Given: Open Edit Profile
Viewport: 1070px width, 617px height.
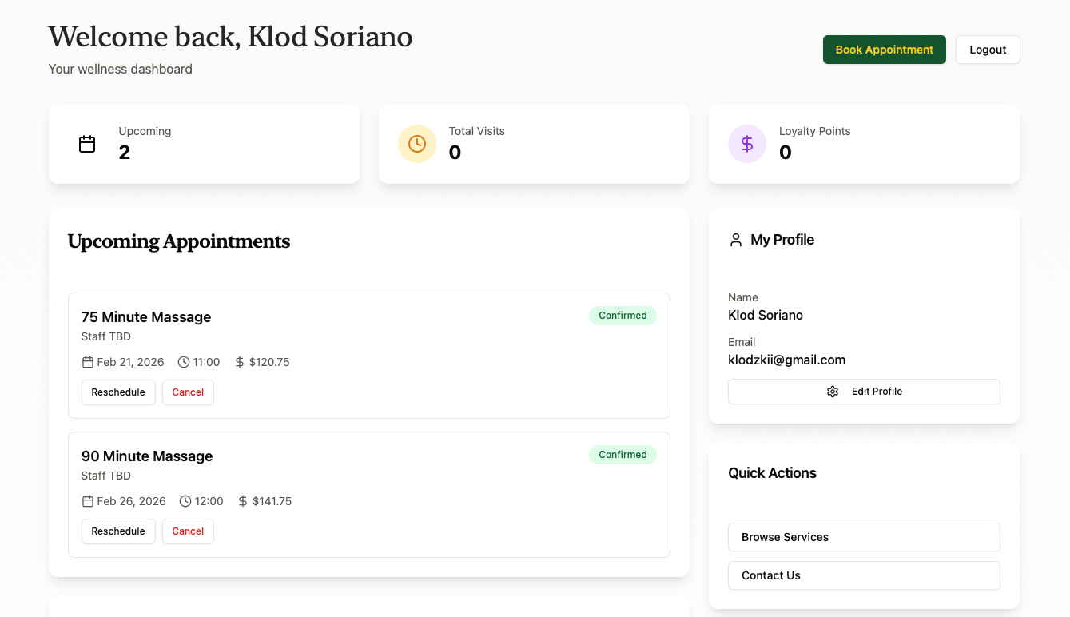Looking at the screenshot, I should click(x=864, y=392).
